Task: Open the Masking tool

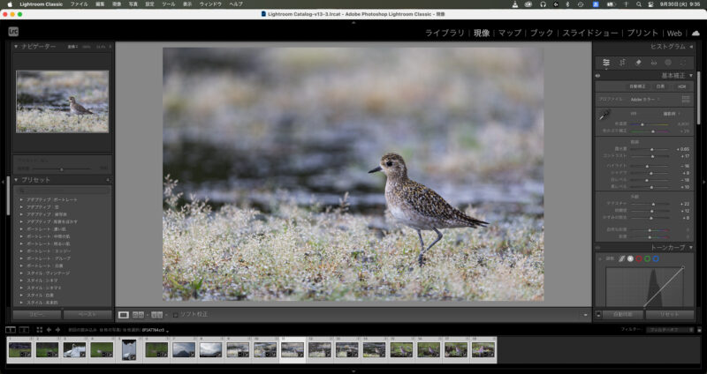Action: 668,63
